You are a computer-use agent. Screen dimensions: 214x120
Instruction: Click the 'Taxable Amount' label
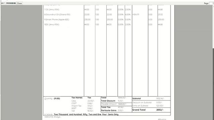click(x=109, y=104)
